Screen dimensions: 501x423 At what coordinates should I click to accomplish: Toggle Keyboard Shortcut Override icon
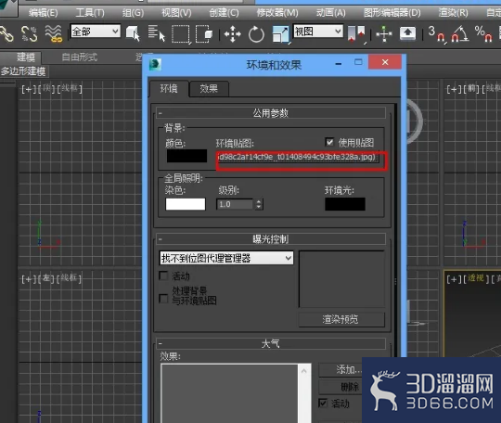(407, 34)
